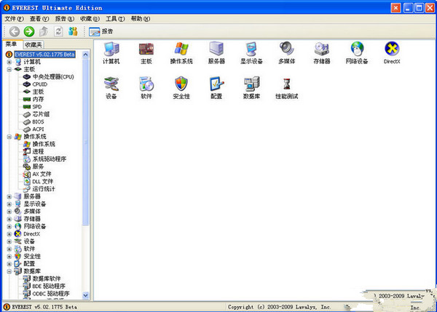Open the 网络设备 (Network) icon in main panel
437x312 pixels.
click(x=357, y=49)
